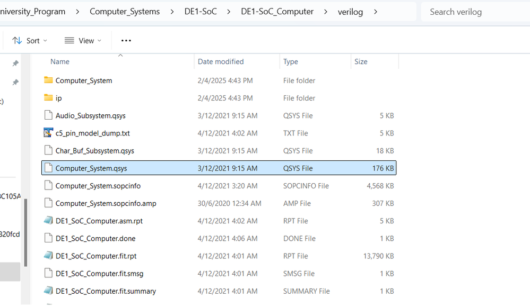This screenshot has width=530, height=307.
Task: Select the DE1_SoC_Computer.fit.rpt file icon
Action: coord(48,255)
